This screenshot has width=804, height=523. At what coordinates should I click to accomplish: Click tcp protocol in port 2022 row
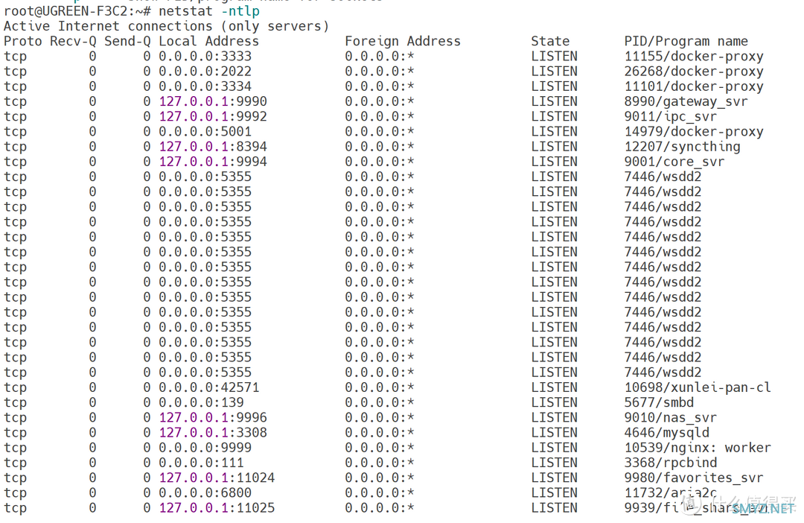tap(16, 71)
